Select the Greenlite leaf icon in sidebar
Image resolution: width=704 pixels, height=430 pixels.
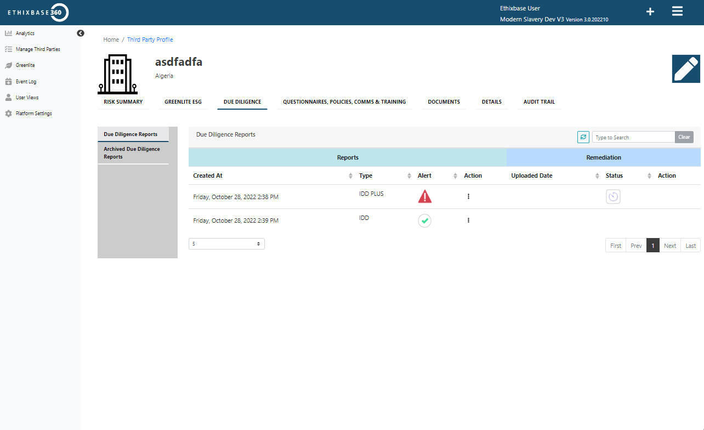(x=9, y=65)
